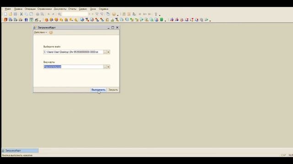
Task: Click the Save diskette toolbar icon
Action: pyautogui.click(x=16, y=14)
